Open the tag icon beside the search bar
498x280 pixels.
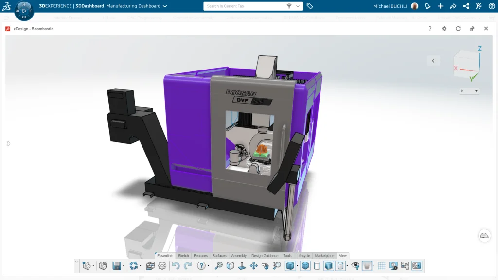[310, 6]
